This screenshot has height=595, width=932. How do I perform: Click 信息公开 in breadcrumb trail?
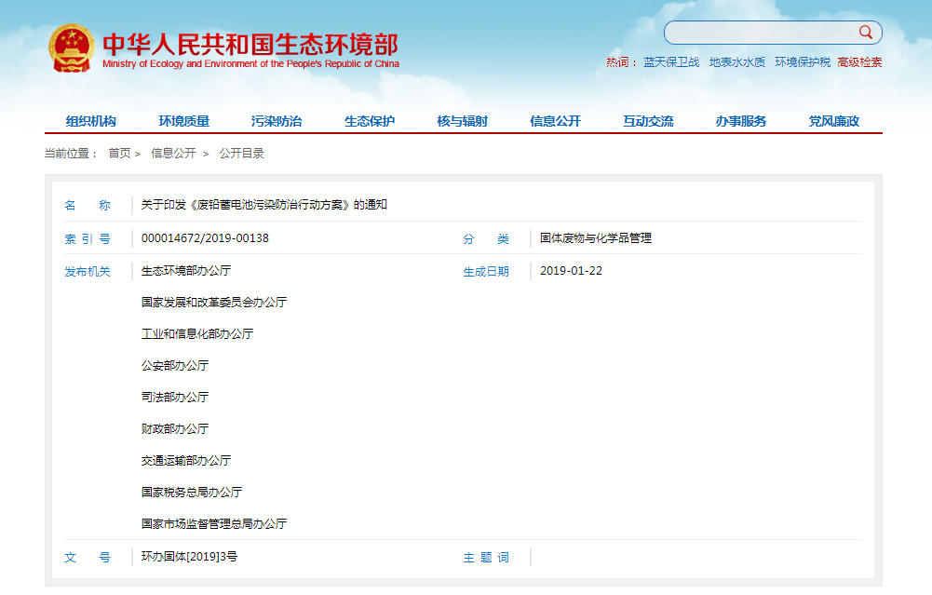tap(173, 154)
